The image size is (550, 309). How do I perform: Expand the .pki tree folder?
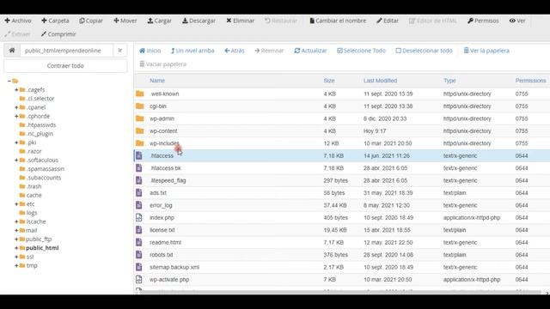16,142
